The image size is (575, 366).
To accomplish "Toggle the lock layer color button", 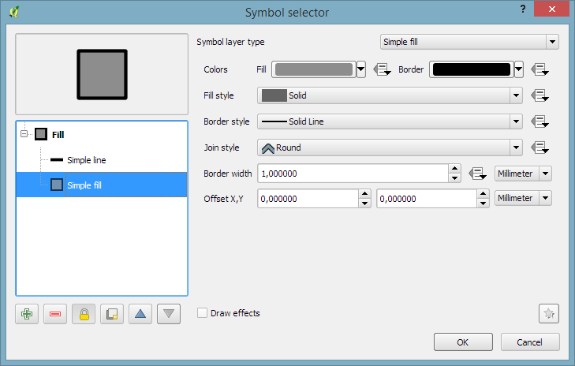I will click(84, 314).
